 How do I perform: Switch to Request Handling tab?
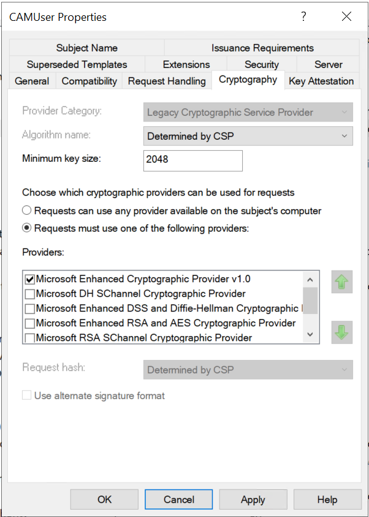167,81
